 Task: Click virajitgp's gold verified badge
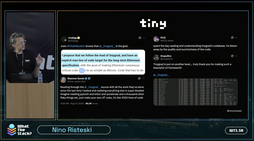point(78,38)
